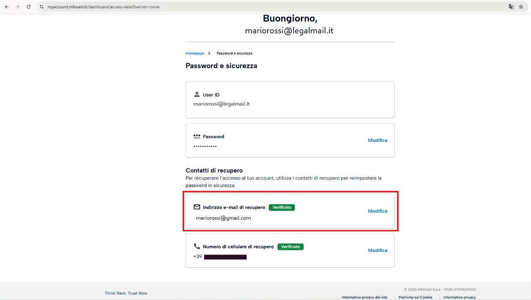The height and width of the screenshot is (300, 531).
Task: Click Modifica for recovery mobile number
Action: coord(378,250)
